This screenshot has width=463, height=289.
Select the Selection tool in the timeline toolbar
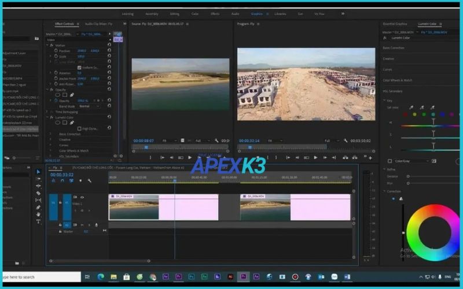(39, 172)
